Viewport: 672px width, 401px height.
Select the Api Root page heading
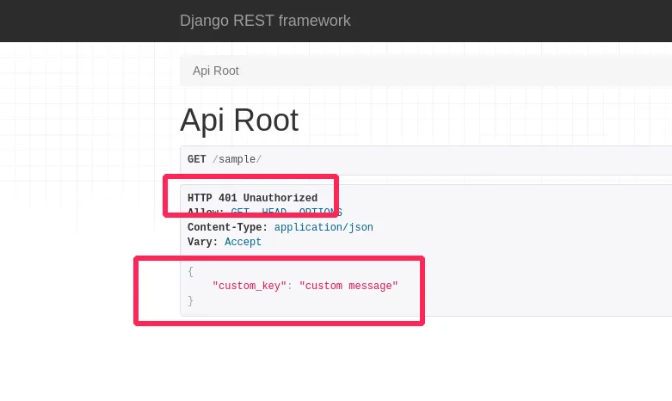point(239,120)
